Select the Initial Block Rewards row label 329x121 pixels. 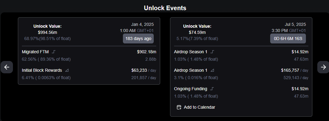click(42, 70)
